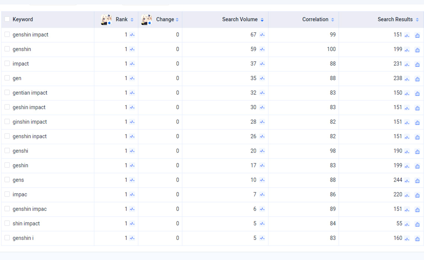The width and height of the screenshot is (424, 260).
Task: Click keyword text shin impact
Action: [26, 224]
